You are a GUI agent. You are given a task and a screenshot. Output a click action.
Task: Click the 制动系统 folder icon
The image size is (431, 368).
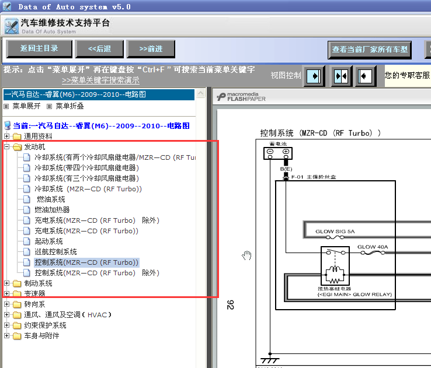[17, 283]
